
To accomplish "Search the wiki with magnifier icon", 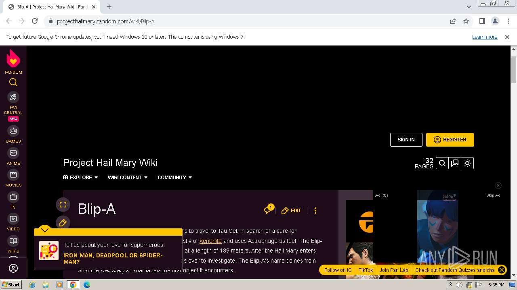I will (x=442, y=163).
